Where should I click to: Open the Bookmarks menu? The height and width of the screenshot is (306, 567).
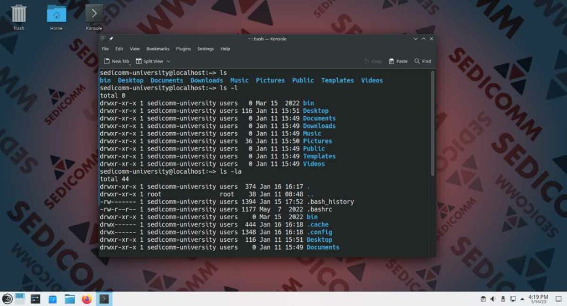(158, 49)
